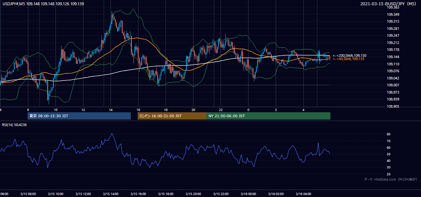Click the RSI 60 level label
Image resolution: width=421 pixels, height=197 pixels.
coord(388,147)
